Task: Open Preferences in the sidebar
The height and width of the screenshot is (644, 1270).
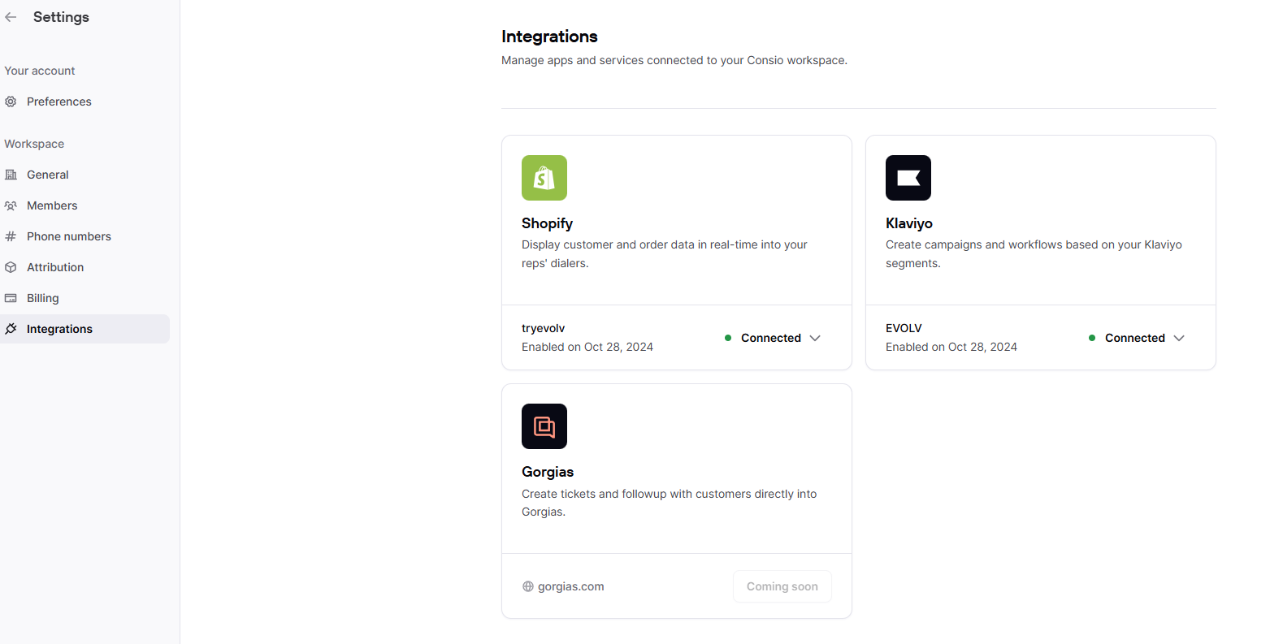Action: pyautogui.click(x=85, y=102)
